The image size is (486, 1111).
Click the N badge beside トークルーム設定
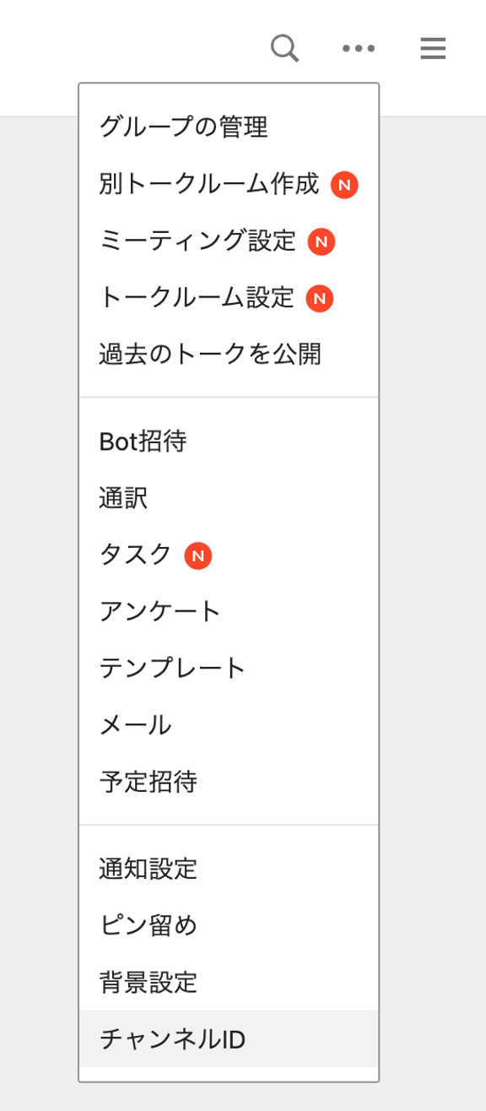(320, 298)
